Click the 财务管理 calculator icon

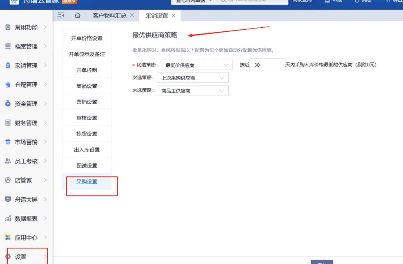(8, 123)
